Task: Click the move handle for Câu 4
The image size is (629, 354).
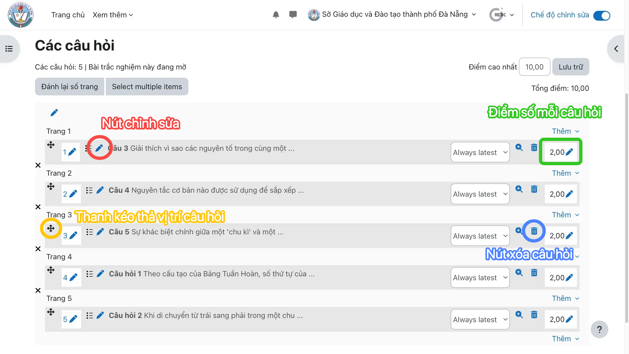Action: [51, 187]
